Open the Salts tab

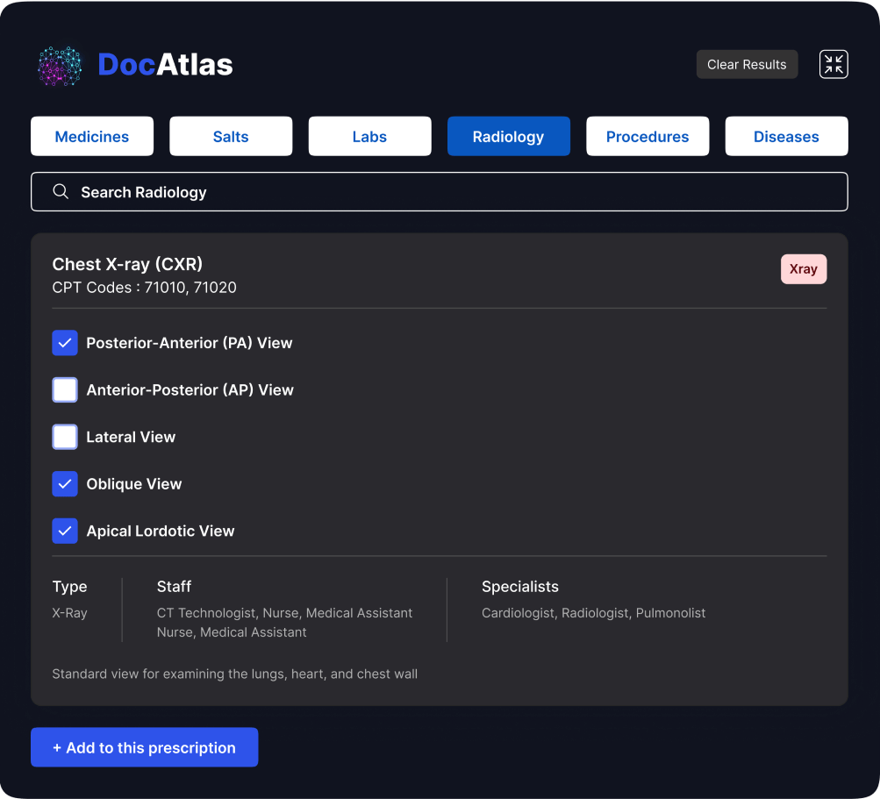pos(231,137)
